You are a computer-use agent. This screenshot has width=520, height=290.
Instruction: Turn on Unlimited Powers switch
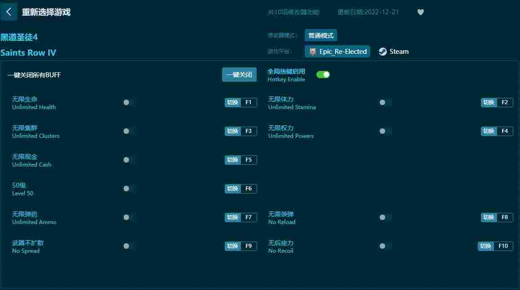385,131
